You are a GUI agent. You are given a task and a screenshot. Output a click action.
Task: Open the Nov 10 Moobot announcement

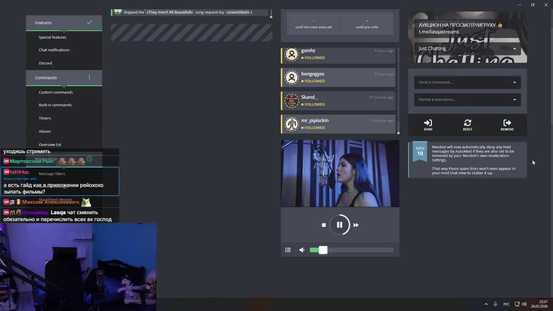(467, 160)
